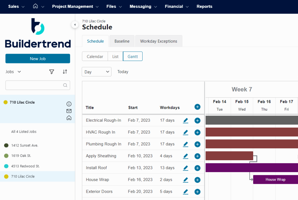298x200 pixels.
Task: Edit the Plumbing Rough In item
Action: (x=185, y=144)
